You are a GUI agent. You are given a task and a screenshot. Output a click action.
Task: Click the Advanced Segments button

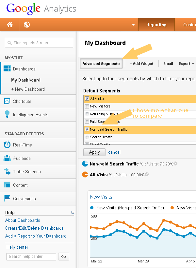click(x=101, y=64)
